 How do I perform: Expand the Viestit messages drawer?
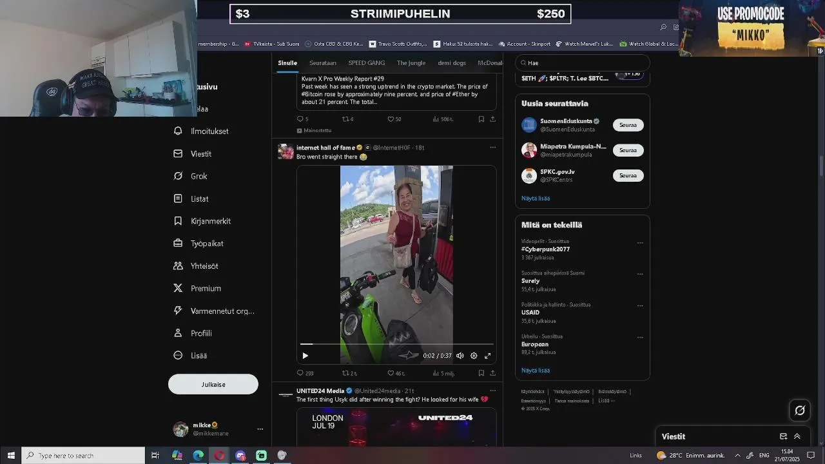click(x=797, y=436)
